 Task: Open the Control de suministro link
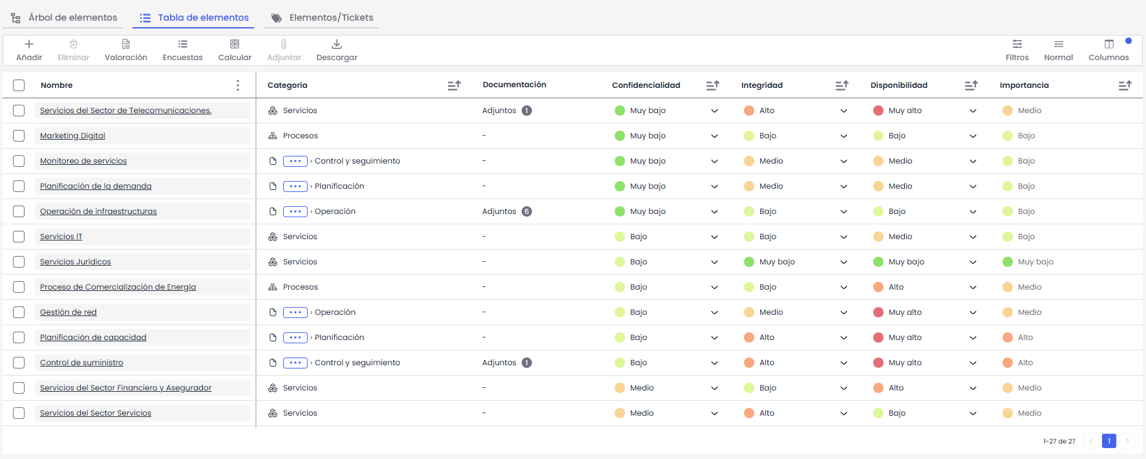(81, 363)
